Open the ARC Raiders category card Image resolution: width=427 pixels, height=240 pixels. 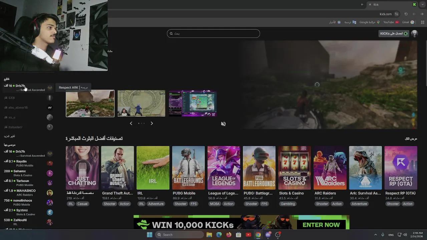pos(330,168)
